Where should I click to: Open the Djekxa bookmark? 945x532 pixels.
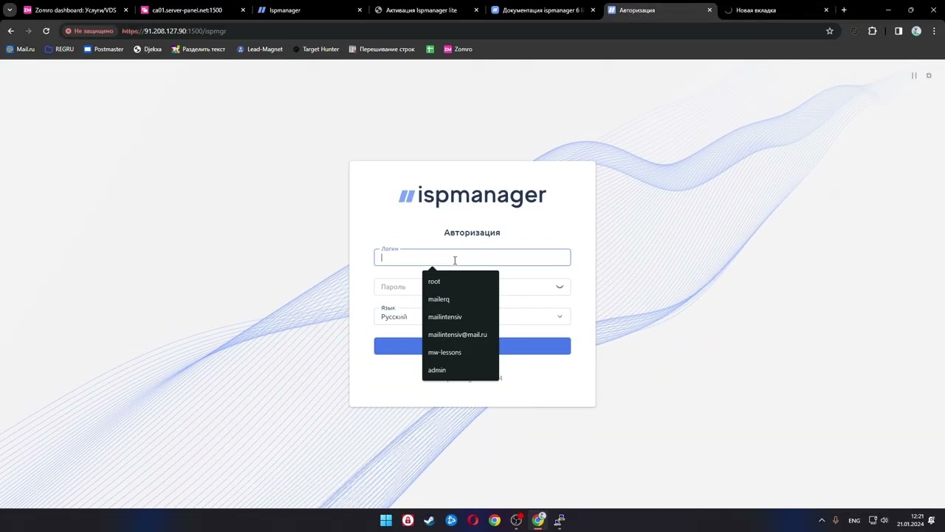pos(148,50)
